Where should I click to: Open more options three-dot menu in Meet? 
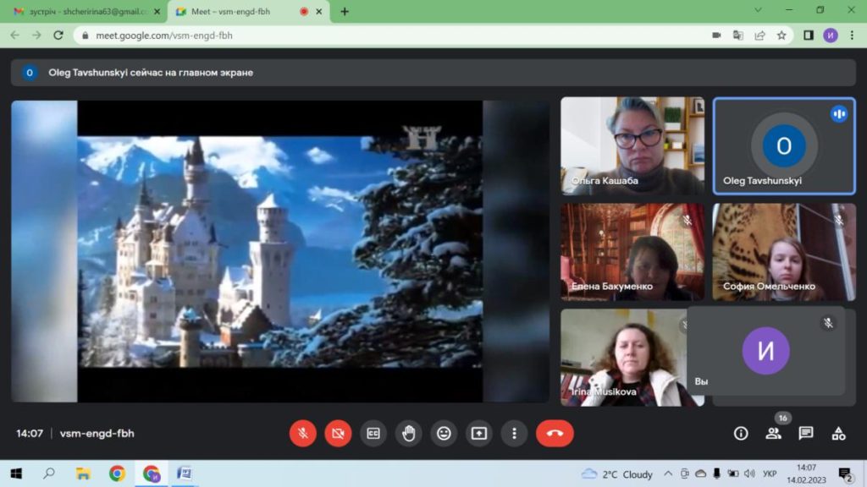(x=514, y=434)
